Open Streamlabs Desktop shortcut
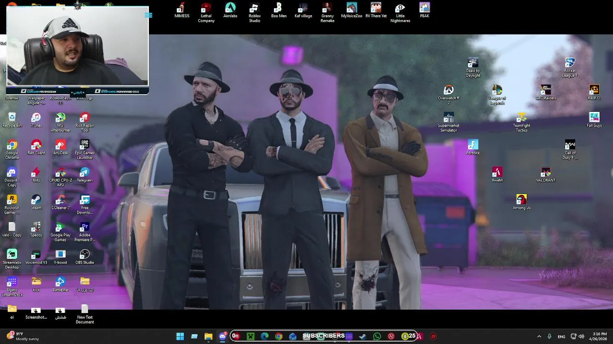Viewport: 613px width, 344px height. (x=12, y=258)
